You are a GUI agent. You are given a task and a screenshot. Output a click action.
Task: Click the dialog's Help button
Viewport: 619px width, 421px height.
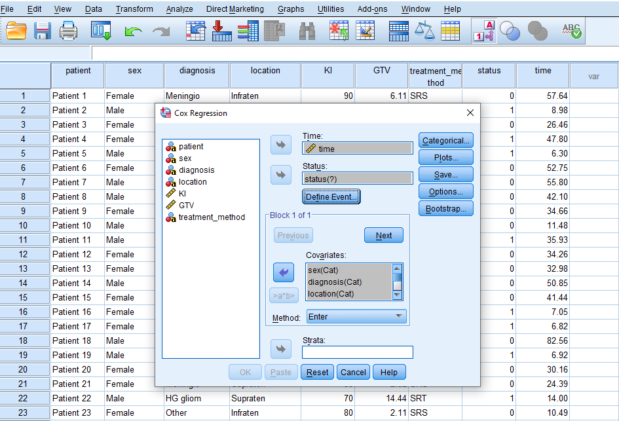389,372
